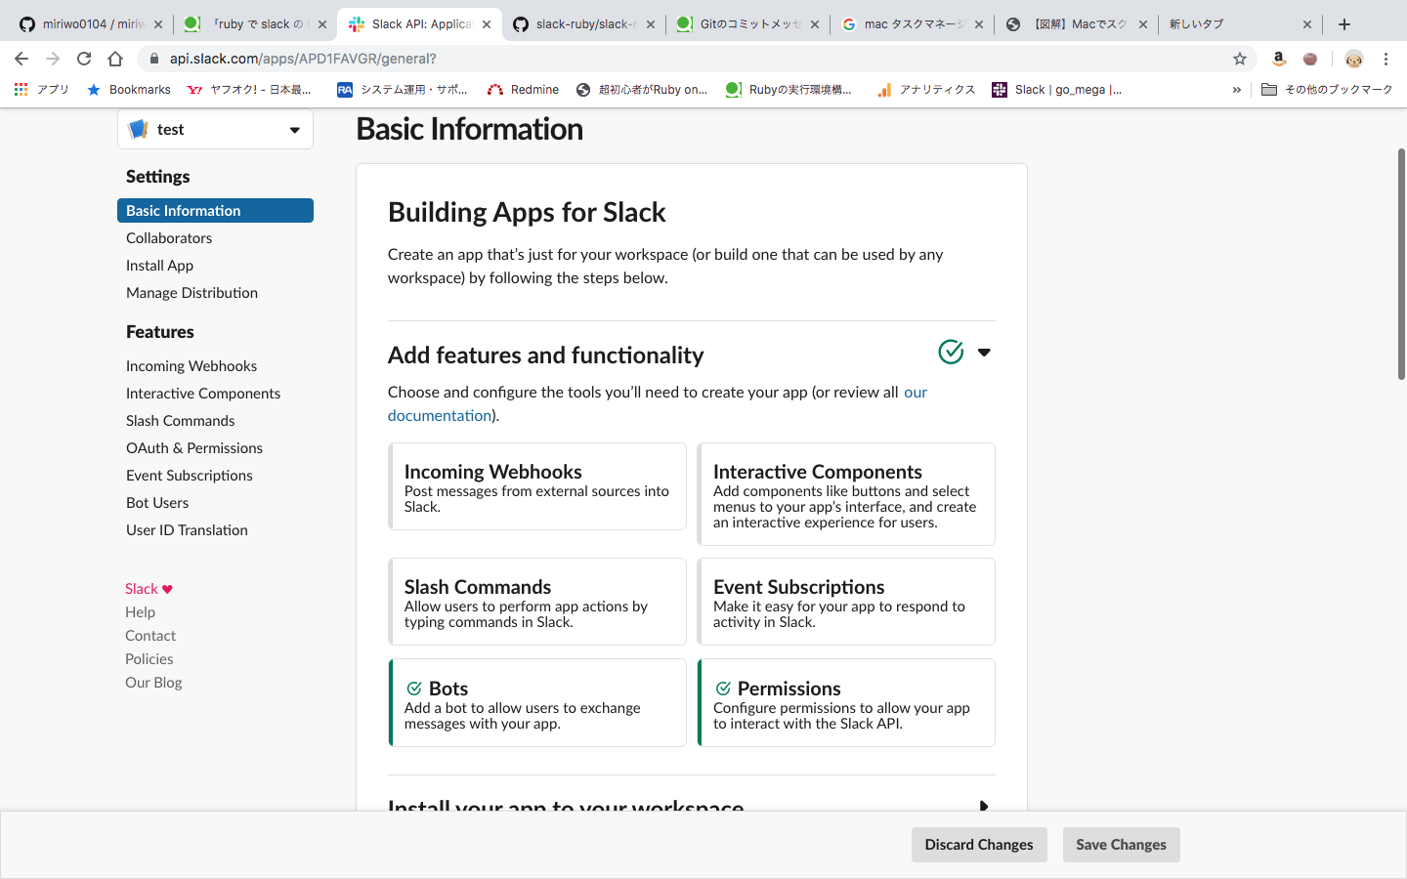
Task: Open the Chrome profile avatar
Action: point(1353,59)
